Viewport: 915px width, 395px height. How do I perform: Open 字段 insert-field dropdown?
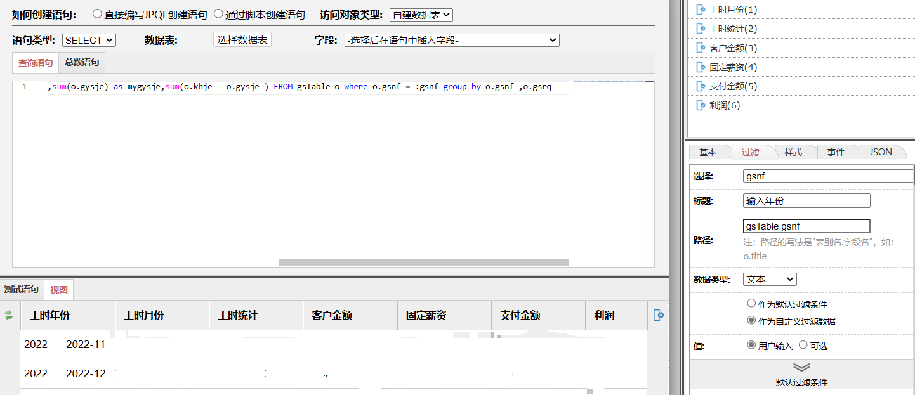452,41
